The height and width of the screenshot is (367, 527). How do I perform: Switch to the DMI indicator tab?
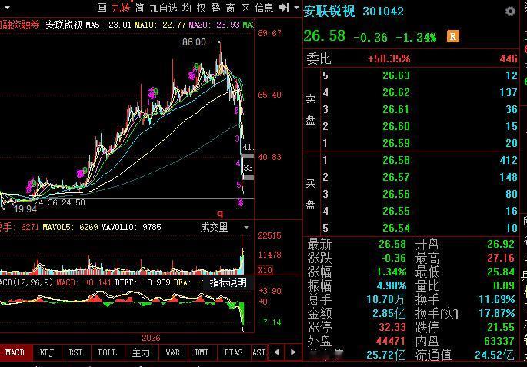coord(202,352)
